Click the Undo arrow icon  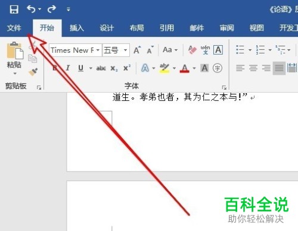click(31, 9)
